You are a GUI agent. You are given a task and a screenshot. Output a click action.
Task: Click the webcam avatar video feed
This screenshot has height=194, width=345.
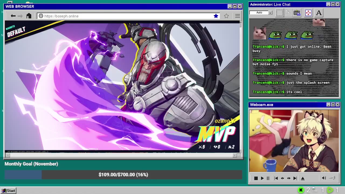[x=294, y=141]
